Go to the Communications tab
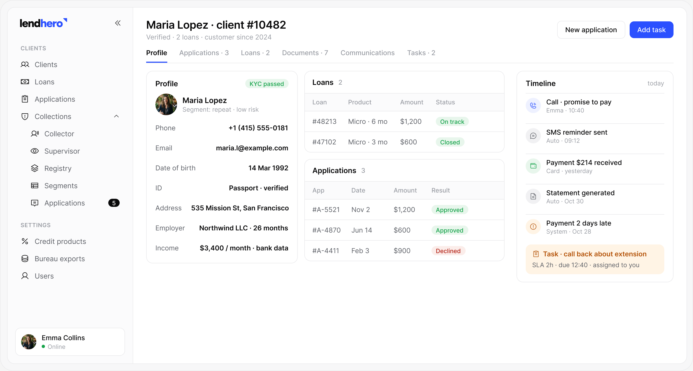693x371 pixels. [x=368, y=53]
